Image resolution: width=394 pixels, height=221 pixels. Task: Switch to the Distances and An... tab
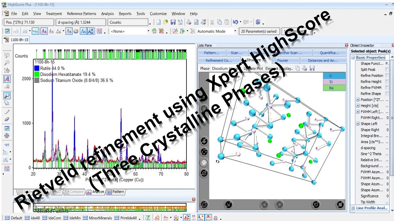click(x=323, y=60)
